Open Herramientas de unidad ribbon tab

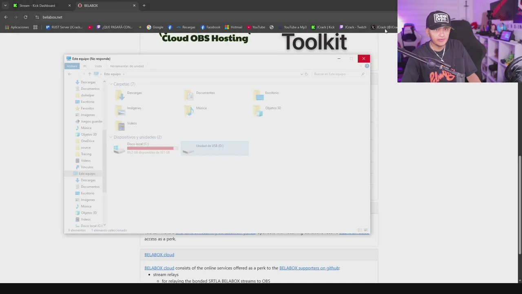(x=126, y=66)
